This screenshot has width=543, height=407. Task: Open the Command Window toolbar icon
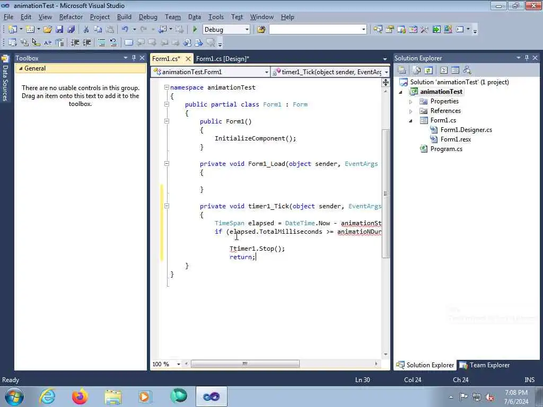[460, 30]
